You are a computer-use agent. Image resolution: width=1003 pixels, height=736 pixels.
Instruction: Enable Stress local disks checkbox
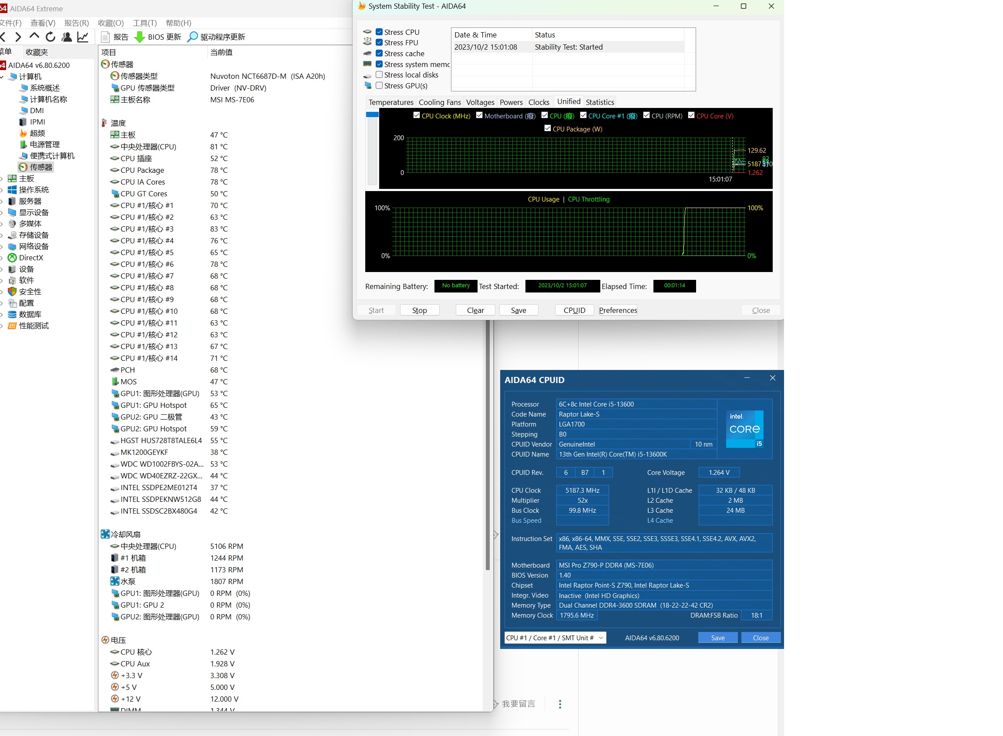(379, 75)
